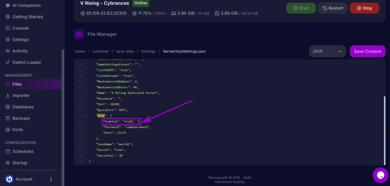The image size is (390, 186).
Task: Click the "Secure": "true" line
Action: click(x=111, y=150)
